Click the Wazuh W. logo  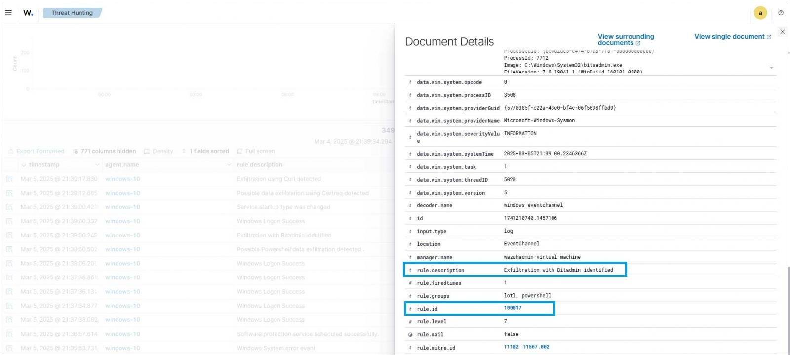[28, 13]
